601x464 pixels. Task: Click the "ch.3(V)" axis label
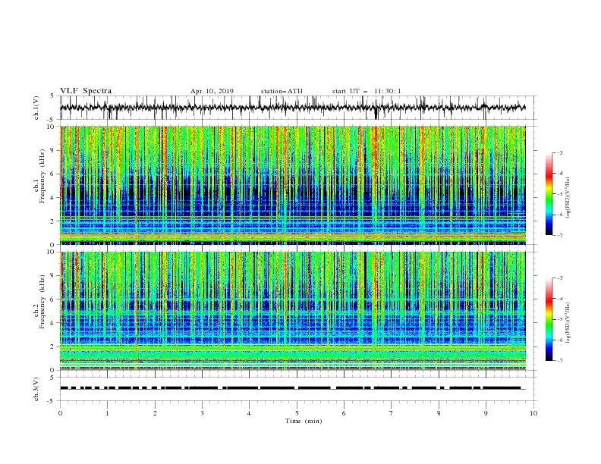point(36,389)
